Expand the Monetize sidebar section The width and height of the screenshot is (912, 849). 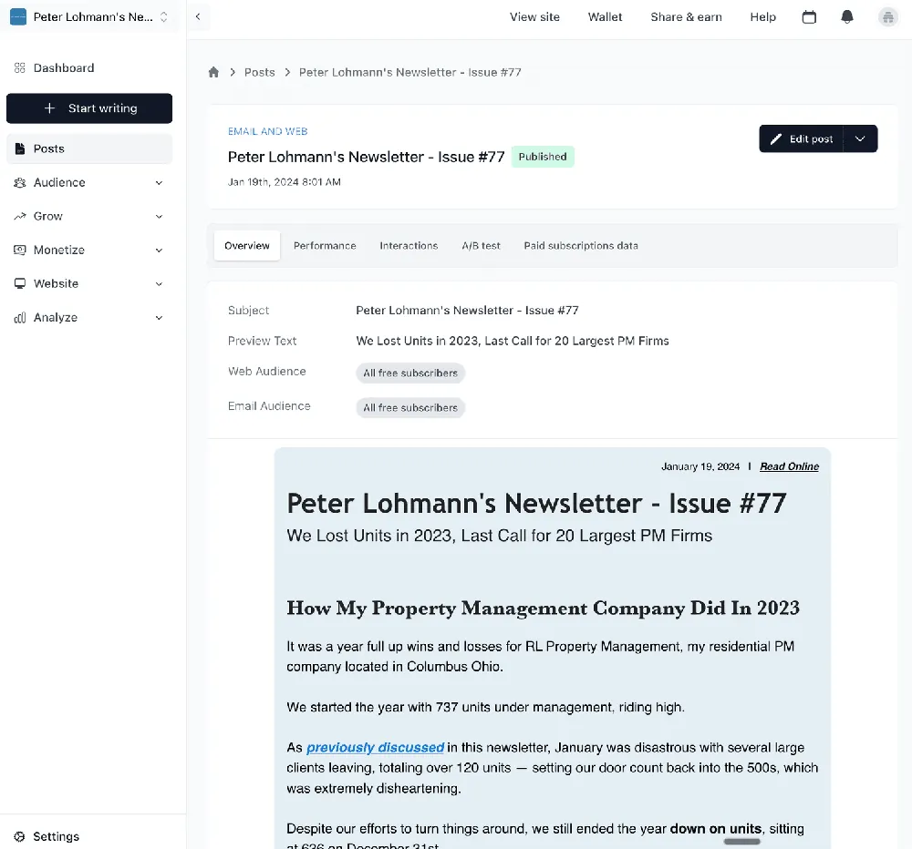(89, 250)
